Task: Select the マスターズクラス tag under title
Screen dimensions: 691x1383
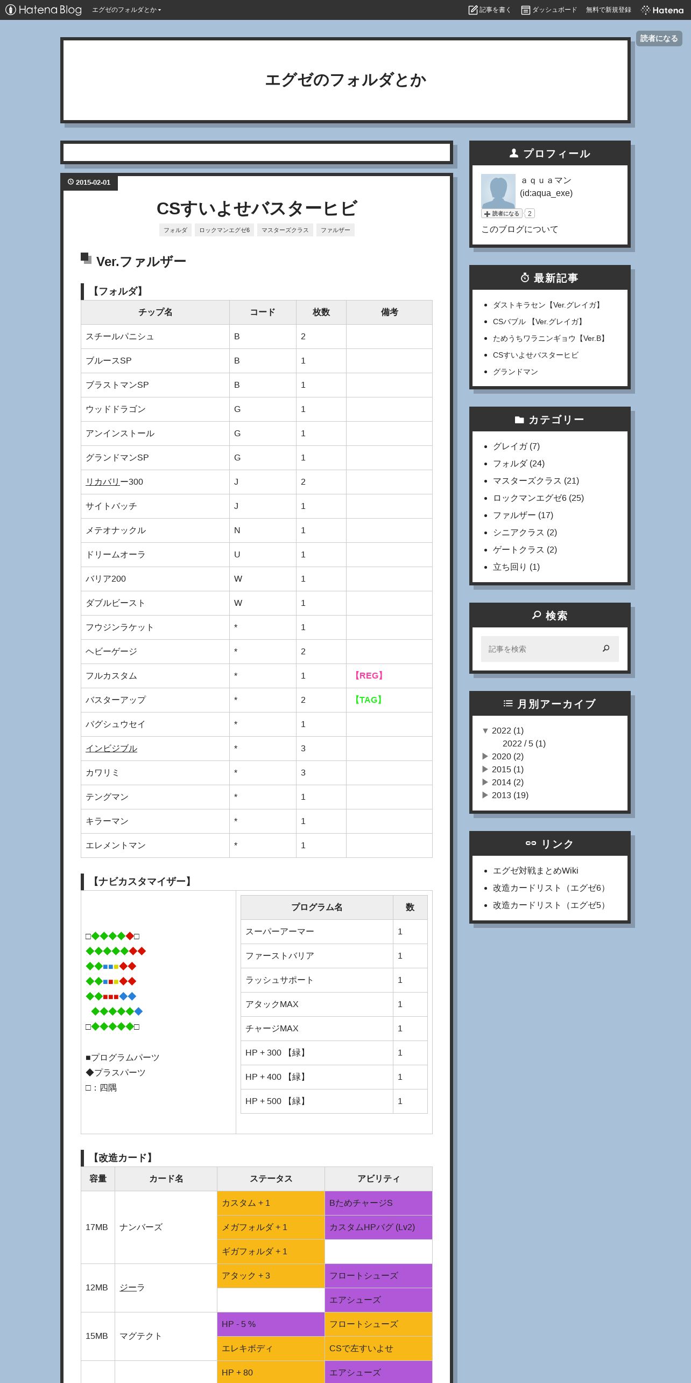Action: pos(285,230)
